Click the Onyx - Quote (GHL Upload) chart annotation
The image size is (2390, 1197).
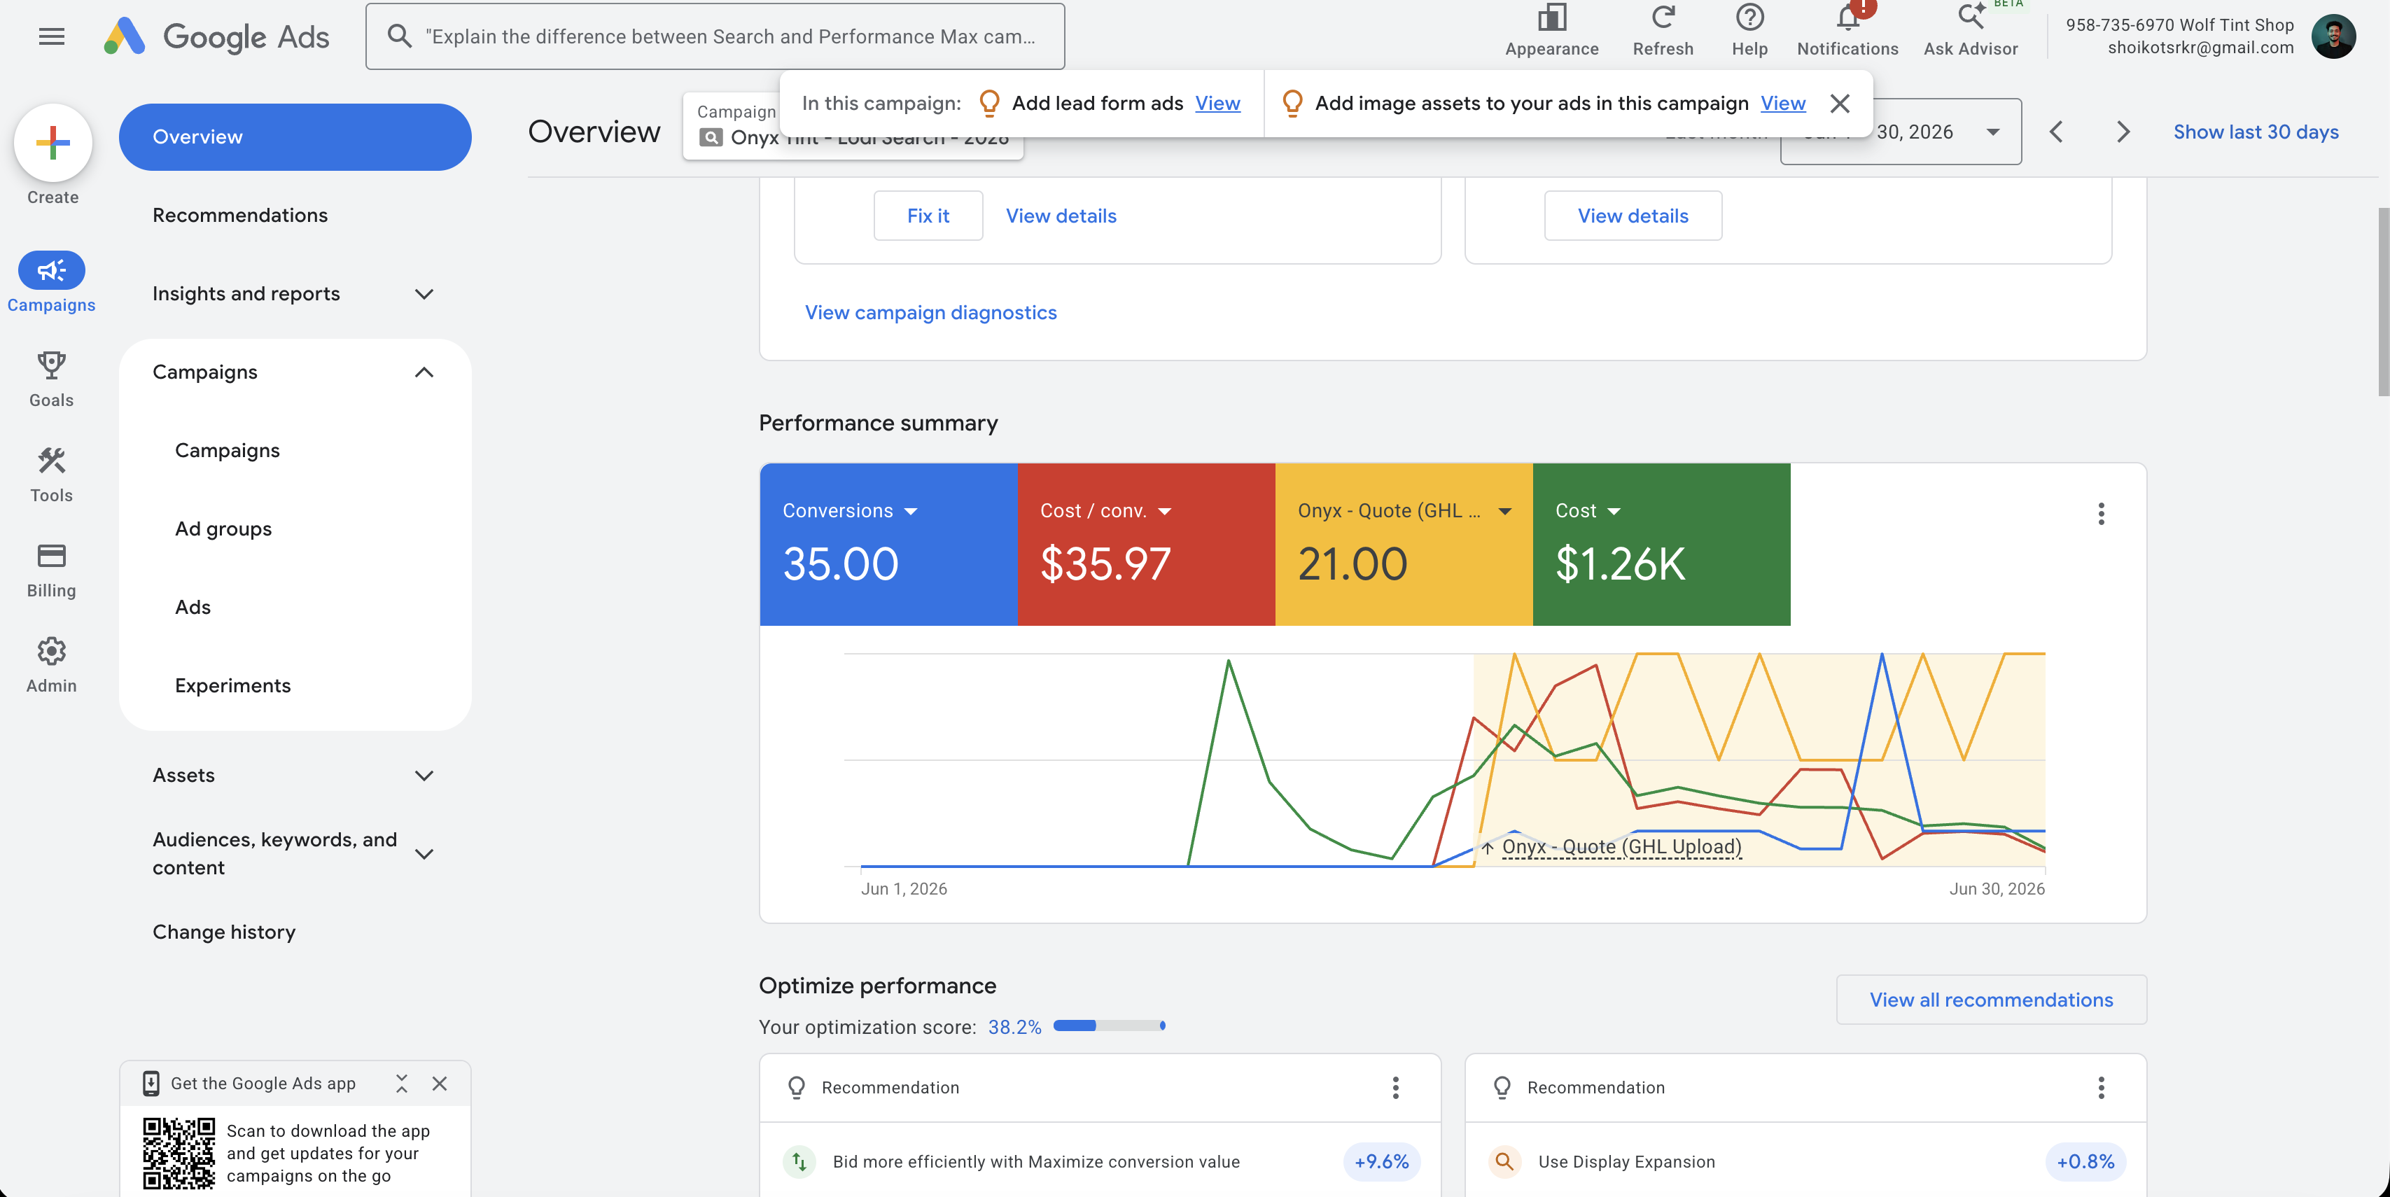tap(1621, 846)
